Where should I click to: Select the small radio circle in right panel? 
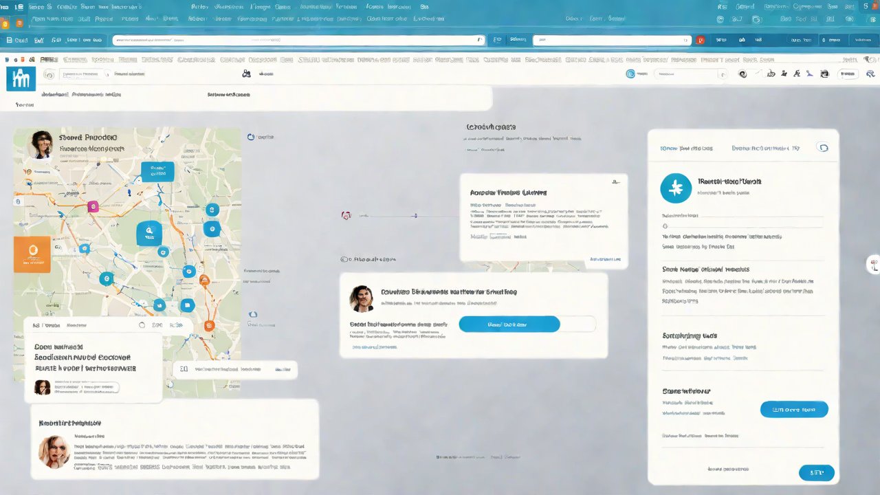pyautogui.click(x=665, y=225)
